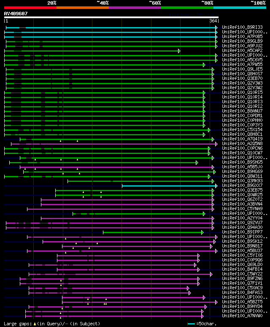Click the UniRef100_A5B5J0 label
This screenshot has height=327, width=270.
tap(242, 167)
